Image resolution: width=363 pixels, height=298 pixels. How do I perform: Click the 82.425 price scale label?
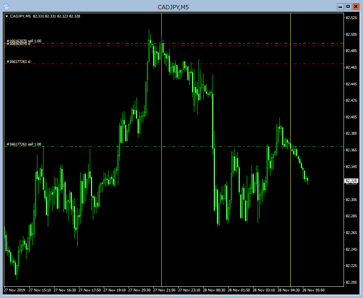click(351, 100)
